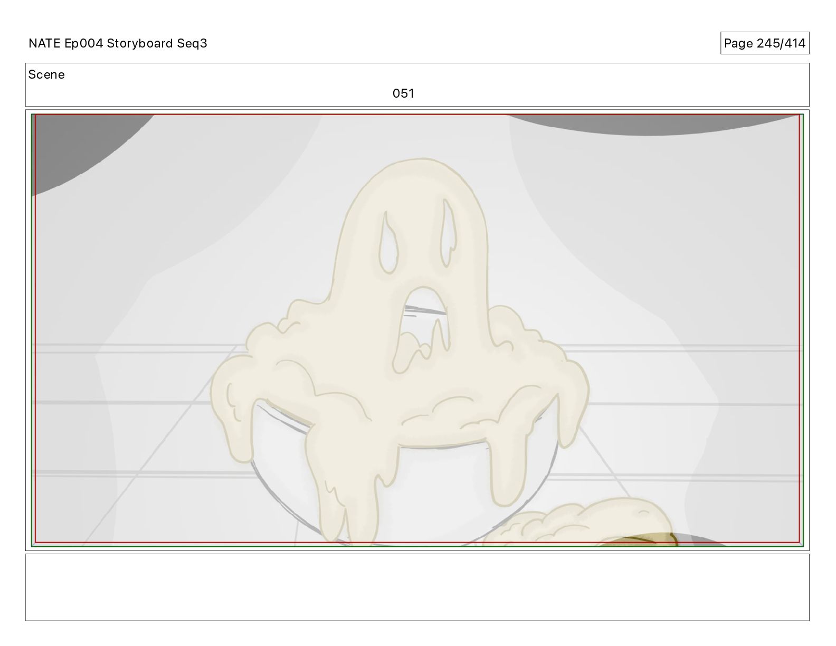
Task: Click the empty notes box below the panel
Action: [x=417, y=587]
